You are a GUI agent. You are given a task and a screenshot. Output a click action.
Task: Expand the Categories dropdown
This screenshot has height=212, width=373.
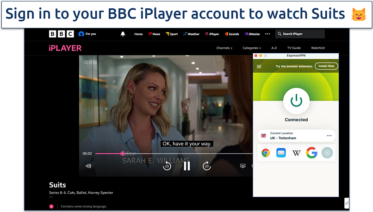(252, 48)
